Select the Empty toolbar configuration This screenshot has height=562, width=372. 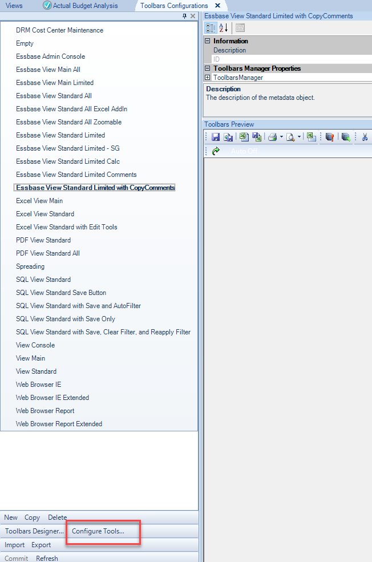(x=25, y=43)
